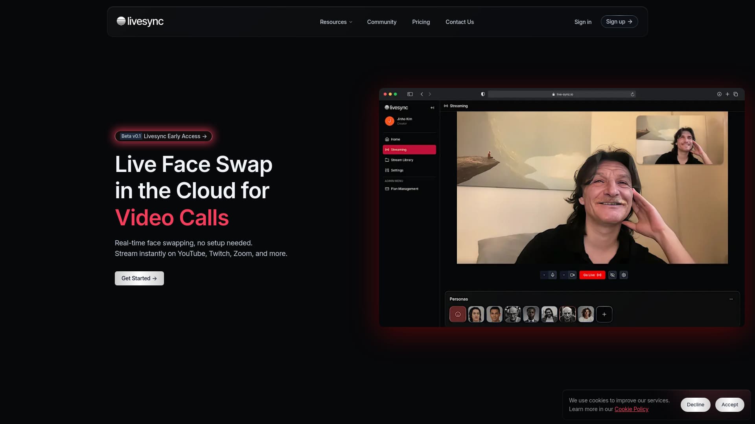Open the stream settings gear next to Go Live
Screen dimensions: 755x424
point(624,275)
